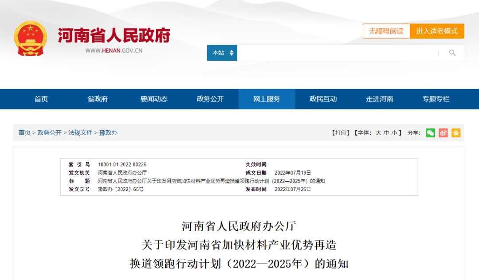Click the yellow star Qzone share icon
This screenshot has width=479, height=280.
click(x=456, y=133)
